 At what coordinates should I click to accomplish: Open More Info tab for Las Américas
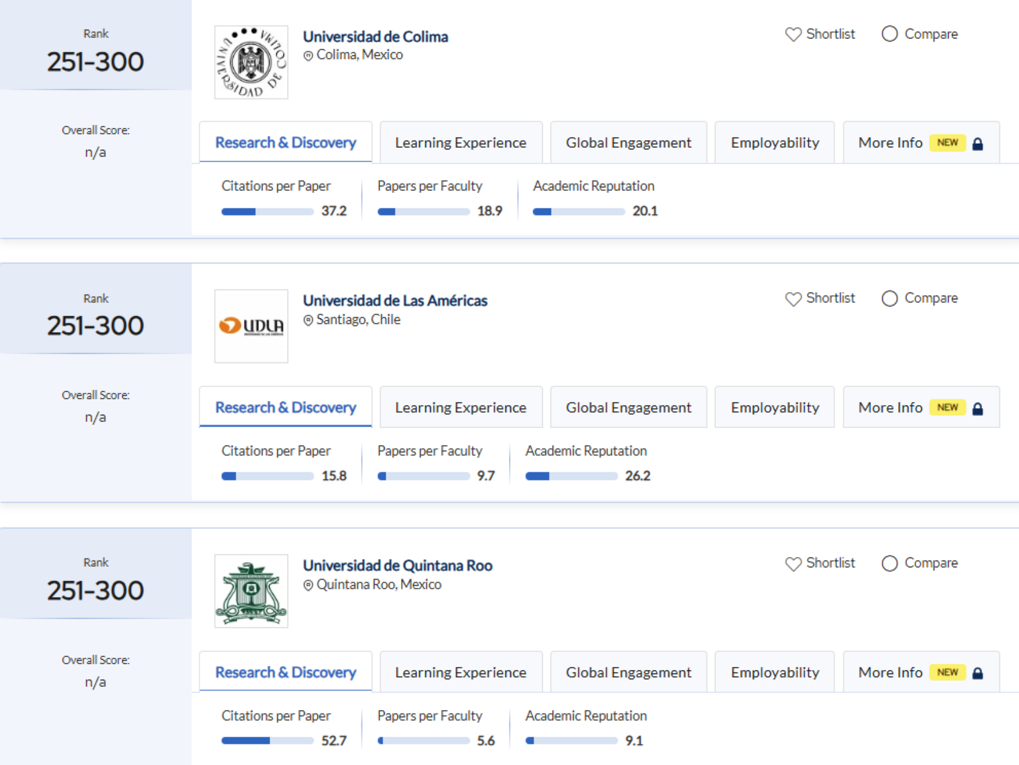click(x=890, y=408)
